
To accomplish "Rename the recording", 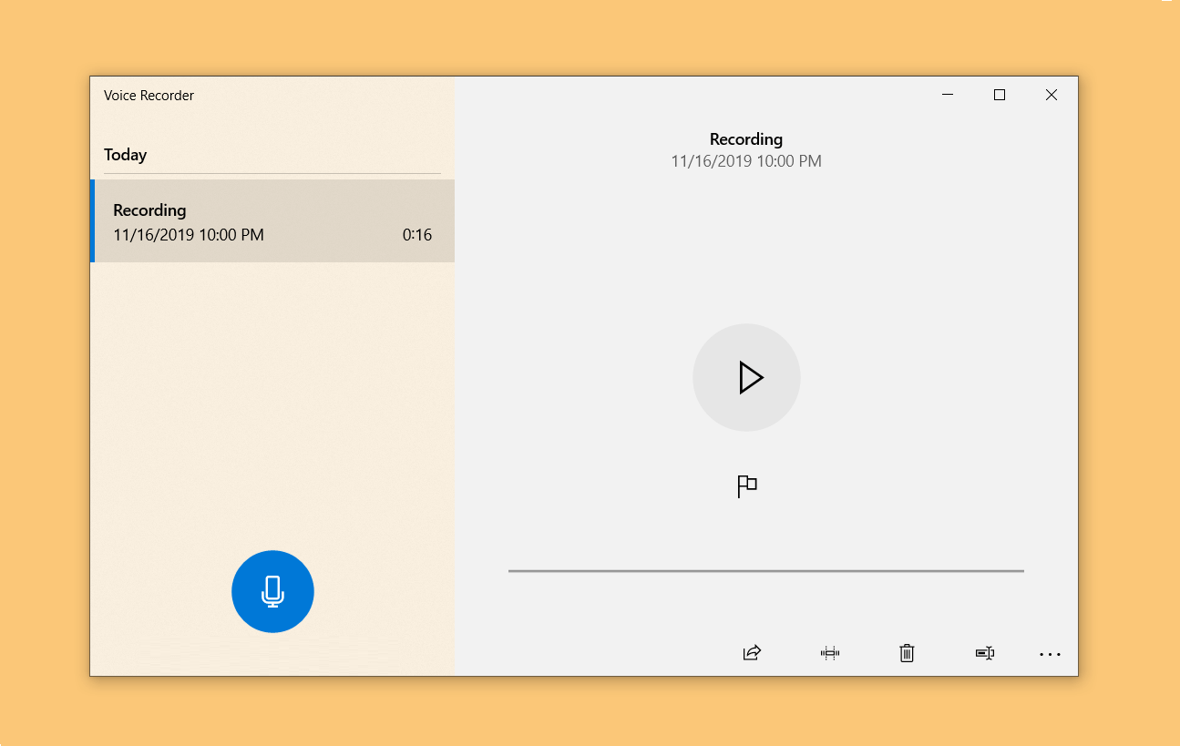I will tap(984, 653).
